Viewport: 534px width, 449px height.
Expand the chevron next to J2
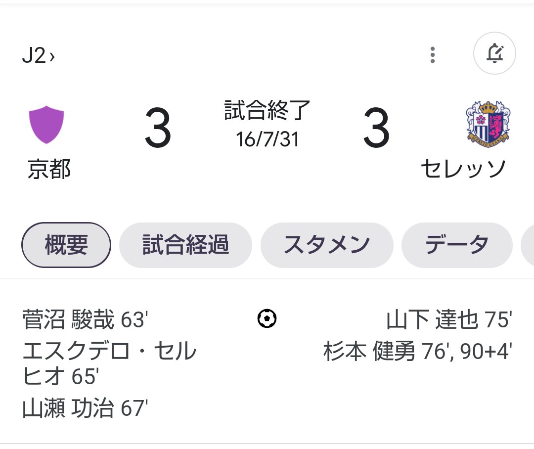click(52, 56)
